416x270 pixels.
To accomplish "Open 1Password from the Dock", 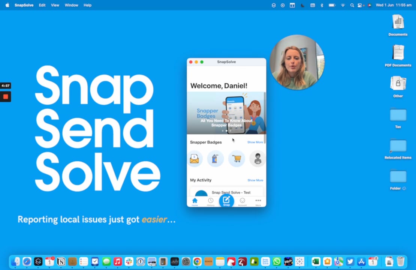I will click(x=140, y=261).
